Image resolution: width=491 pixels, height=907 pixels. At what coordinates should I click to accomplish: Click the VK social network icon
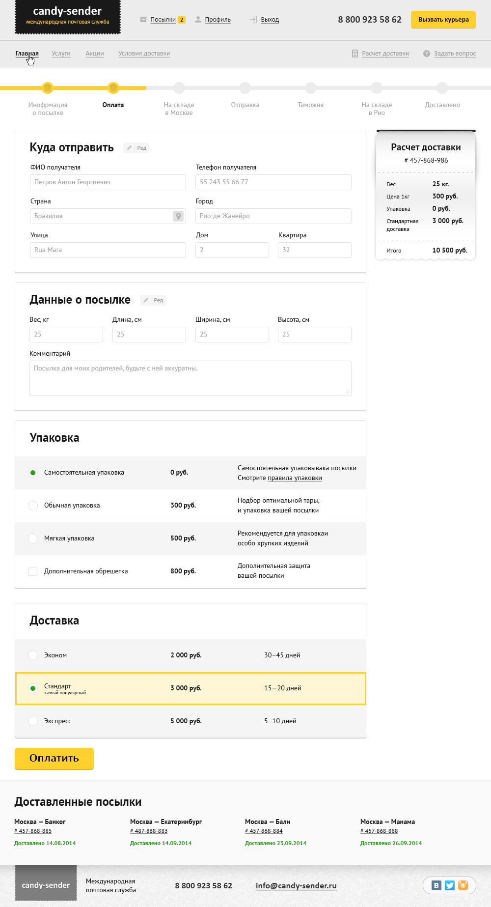point(436,885)
